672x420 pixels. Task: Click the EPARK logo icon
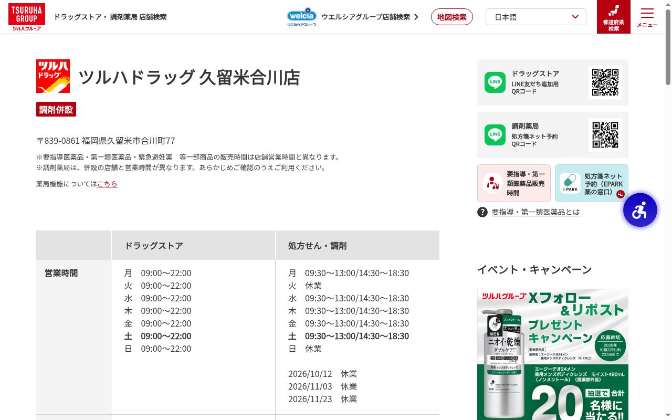(x=570, y=183)
